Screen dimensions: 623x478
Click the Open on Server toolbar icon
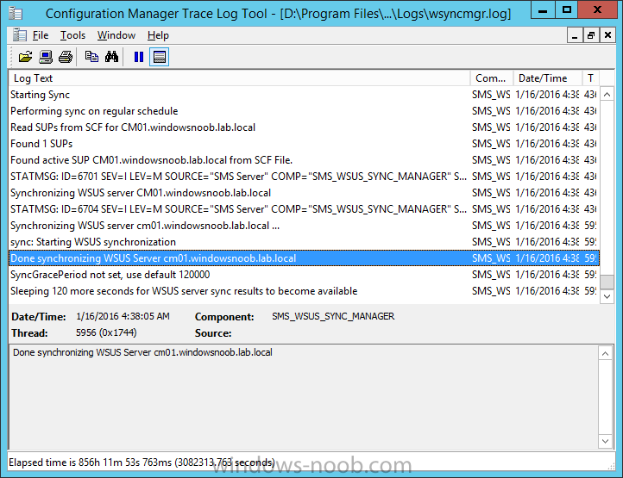pyautogui.click(x=45, y=57)
